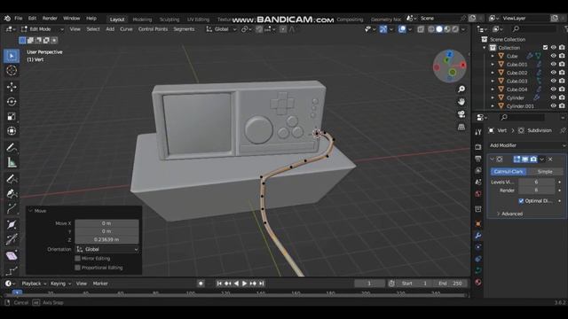The height and width of the screenshot is (319, 568).
Task: Click the play animation button
Action: 244,284
